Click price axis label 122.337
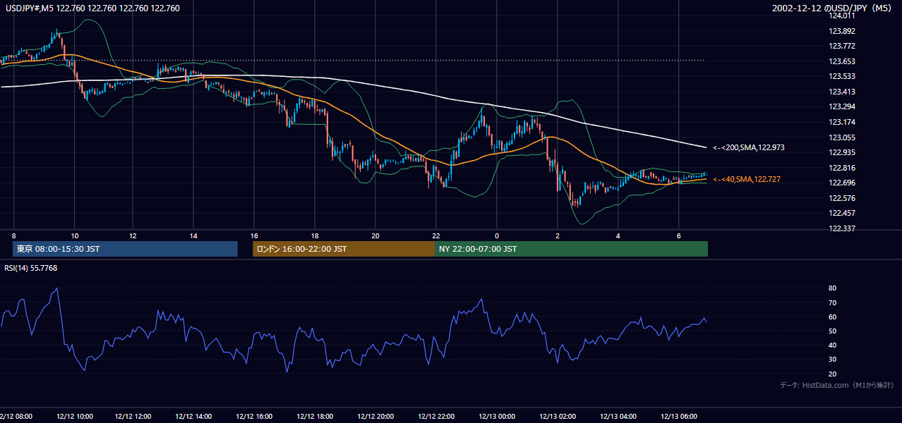 843,228
